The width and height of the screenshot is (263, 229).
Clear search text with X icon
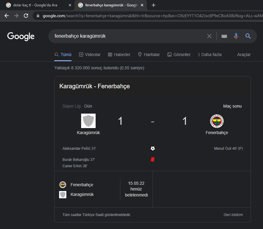tap(209, 36)
